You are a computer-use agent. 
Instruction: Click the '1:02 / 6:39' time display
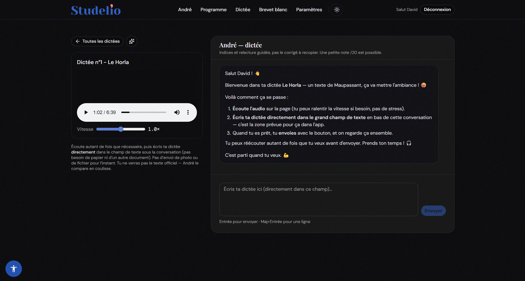click(104, 112)
